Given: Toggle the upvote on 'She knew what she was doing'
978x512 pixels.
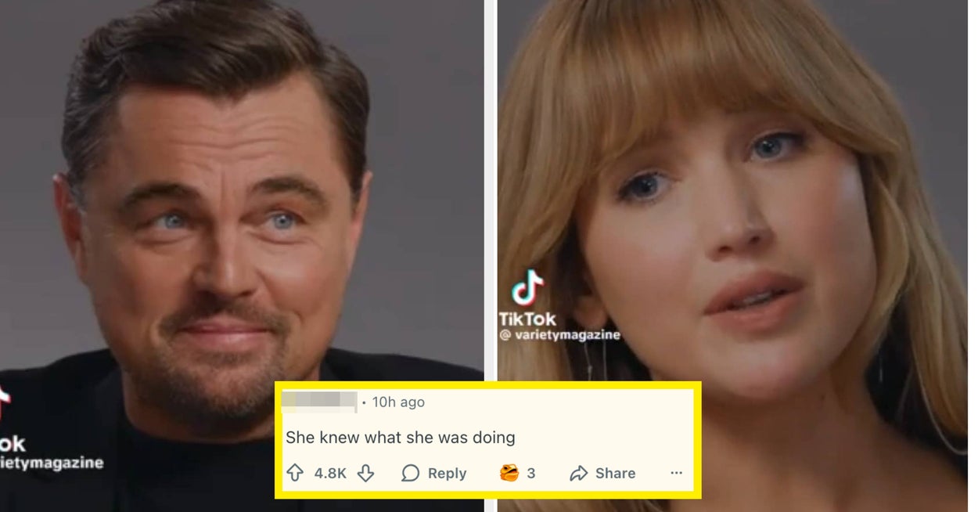Looking at the screenshot, I should (294, 473).
